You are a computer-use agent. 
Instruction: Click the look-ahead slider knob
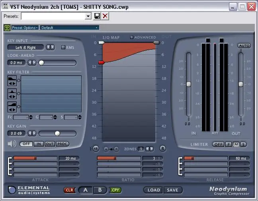pos(41,63)
